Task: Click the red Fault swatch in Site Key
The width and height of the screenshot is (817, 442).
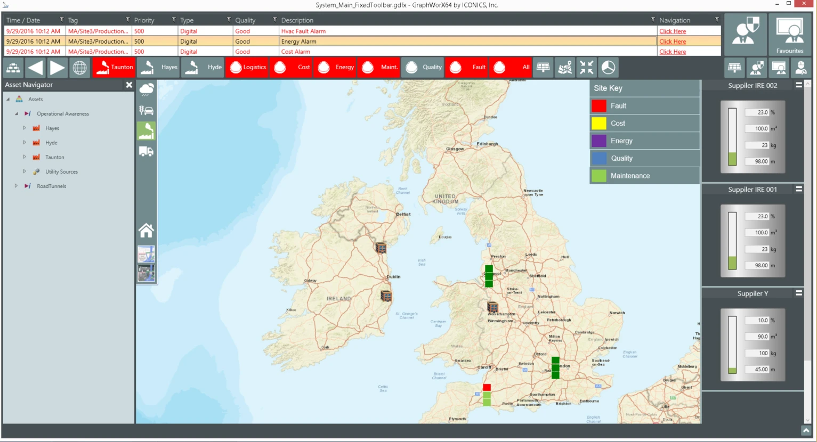Action: click(598, 106)
